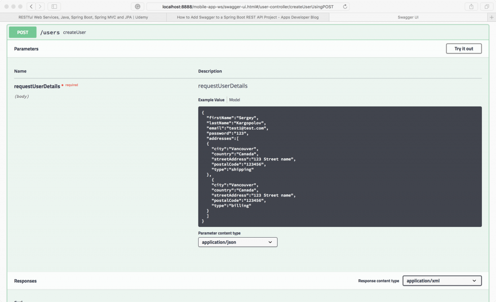Collapse the POST /users createUser operation
The width and height of the screenshot is (496, 302).
click(x=242, y=32)
